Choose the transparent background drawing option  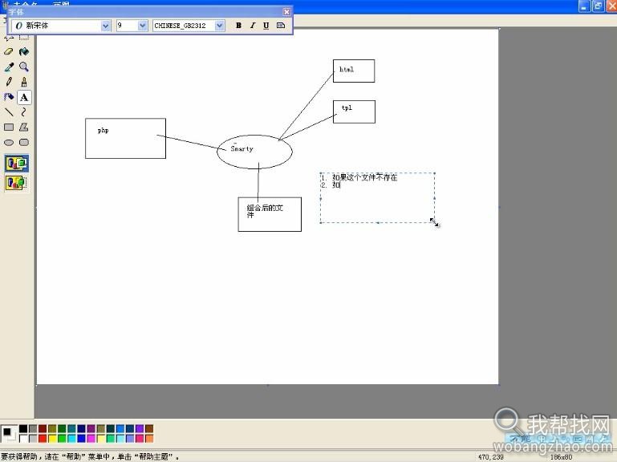(17, 183)
